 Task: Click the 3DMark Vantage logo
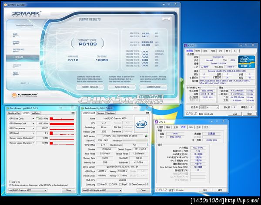point(27,14)
